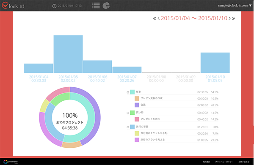Collapse the 買い物 project group
The height and width of the screenshot is (165, 254).
coord(128,113)
